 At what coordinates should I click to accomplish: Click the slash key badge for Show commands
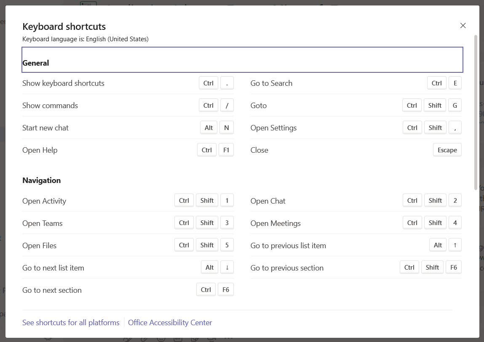tap(227, 106)
